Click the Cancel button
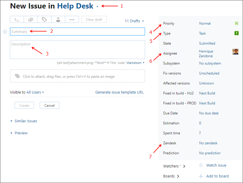The width and height of the screenshot is (243, 183). (49, 105)
